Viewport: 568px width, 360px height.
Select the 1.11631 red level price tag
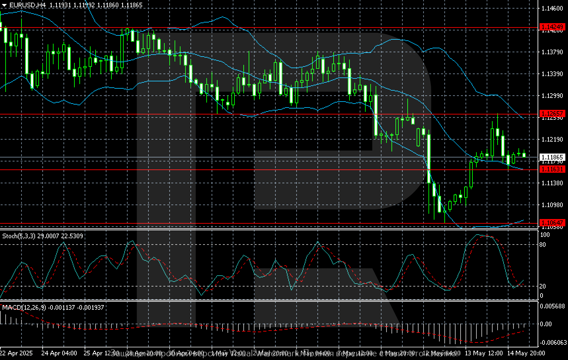click(x=552, y=169)
